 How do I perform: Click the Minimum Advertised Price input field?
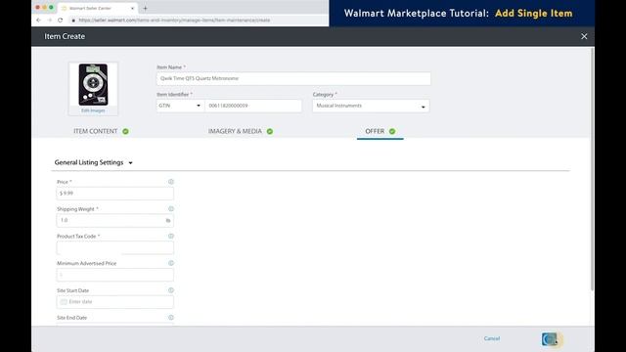pyautogui.click(x=115, y=275)
